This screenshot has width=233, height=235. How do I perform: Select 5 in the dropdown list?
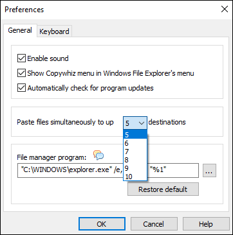[x=135, y=135]
